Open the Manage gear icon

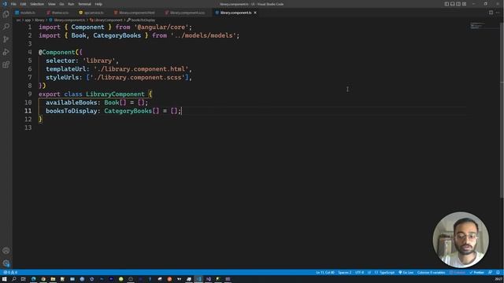[x=6, y=263]
